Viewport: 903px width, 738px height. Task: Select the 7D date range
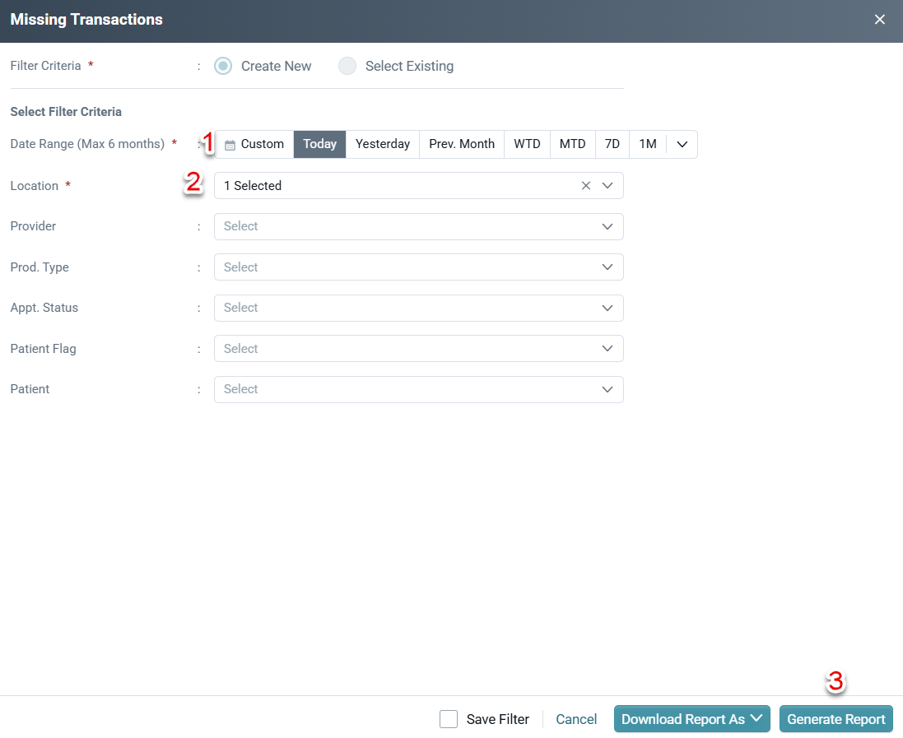[x=612, y=144]
